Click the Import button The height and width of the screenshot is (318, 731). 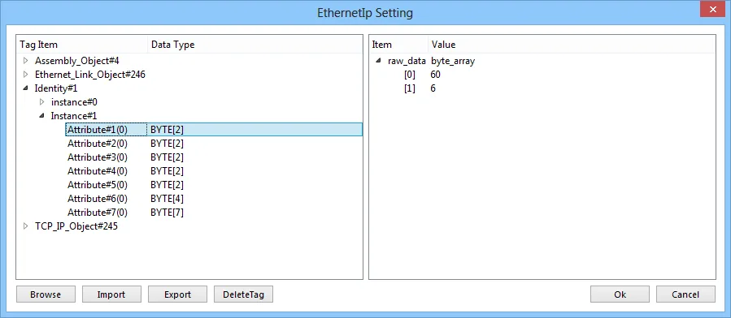tap(111, 294)
